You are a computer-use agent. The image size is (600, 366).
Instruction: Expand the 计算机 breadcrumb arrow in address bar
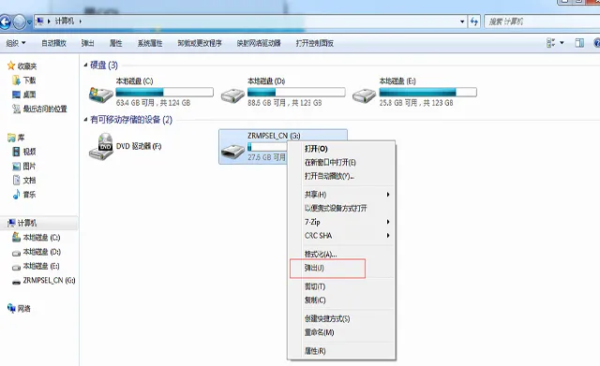point(81,22)
